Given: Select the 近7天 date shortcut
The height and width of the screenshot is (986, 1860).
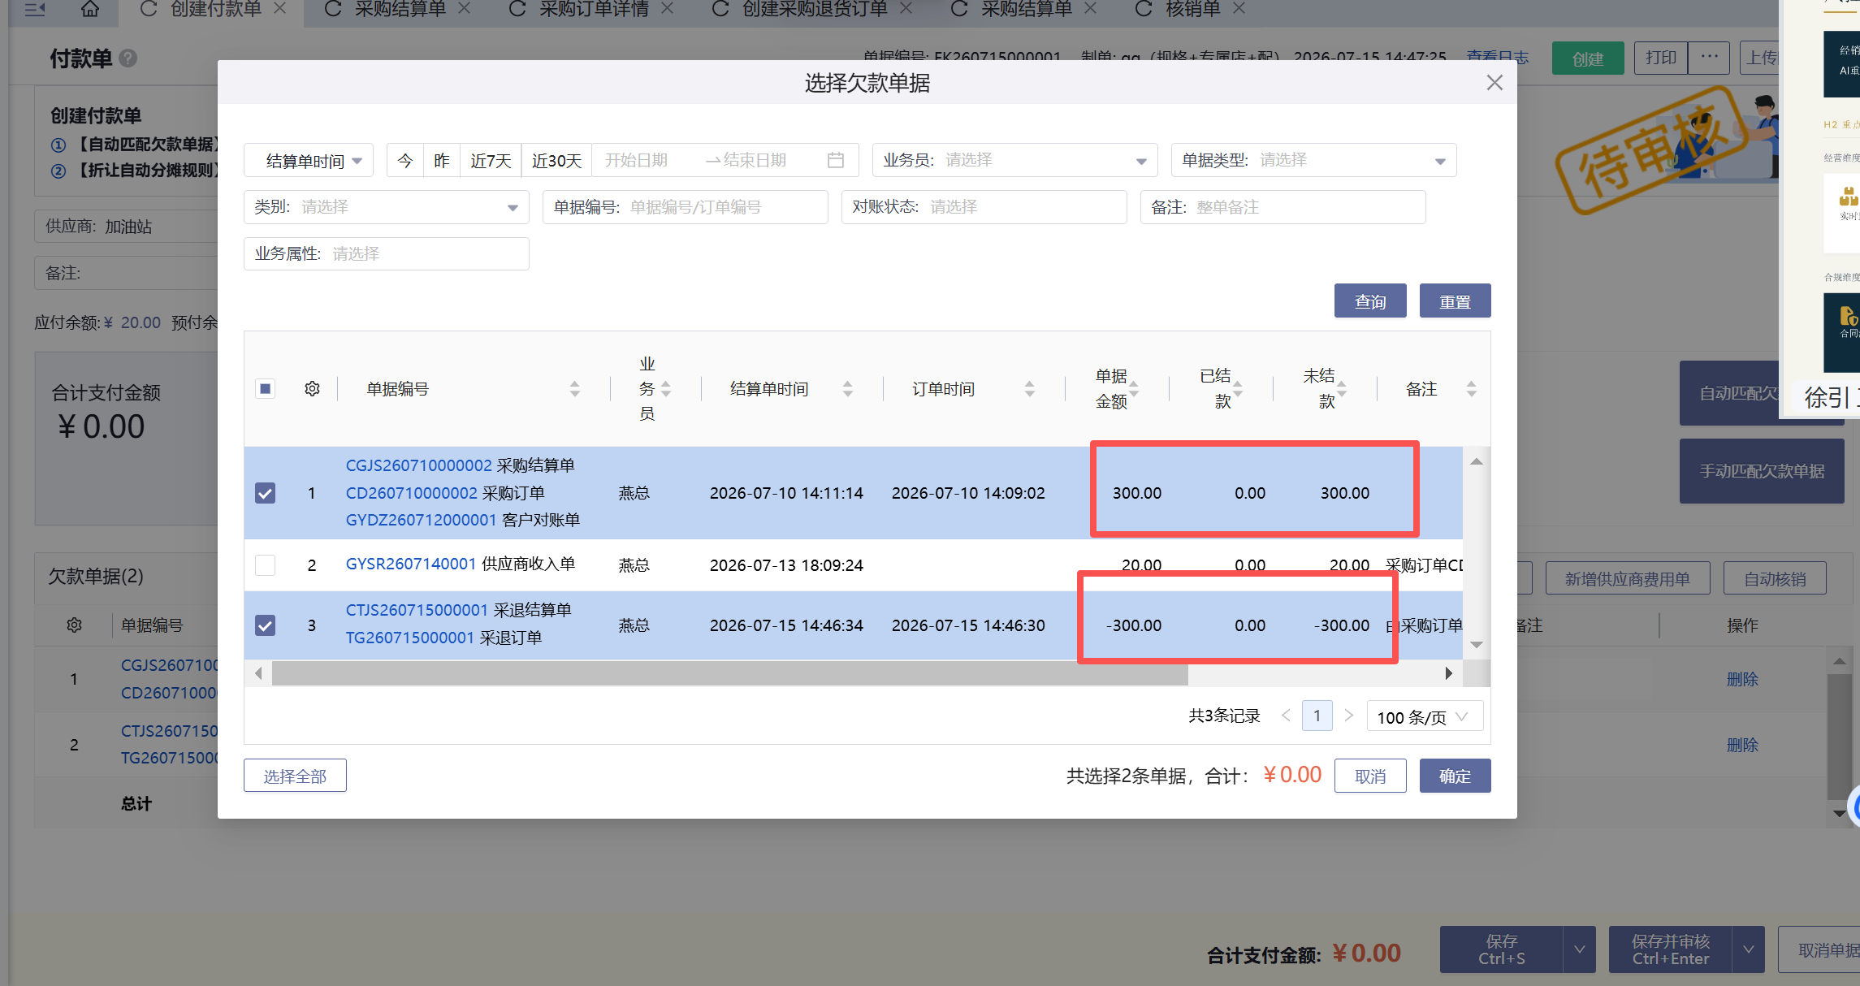Looking at the screenshot, I should 491,160.
